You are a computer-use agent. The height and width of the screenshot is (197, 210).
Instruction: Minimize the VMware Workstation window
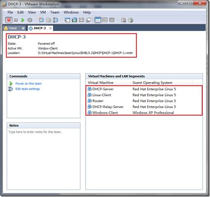182,3
